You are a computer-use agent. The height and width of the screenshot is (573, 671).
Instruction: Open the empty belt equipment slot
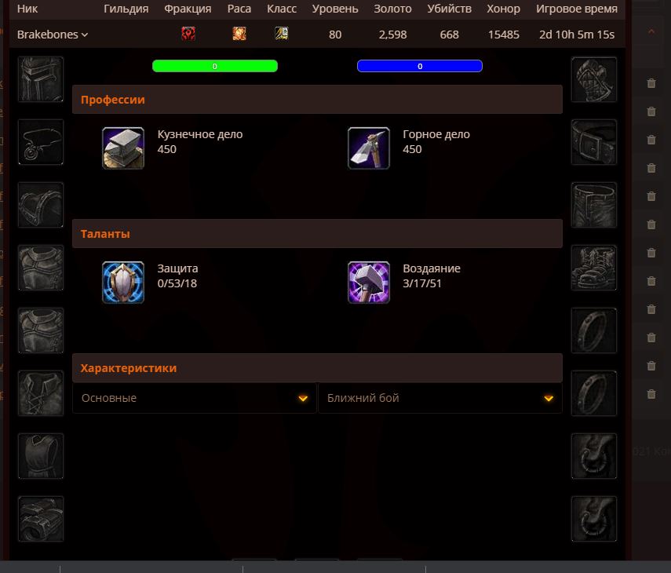click(x=594, y=142)
